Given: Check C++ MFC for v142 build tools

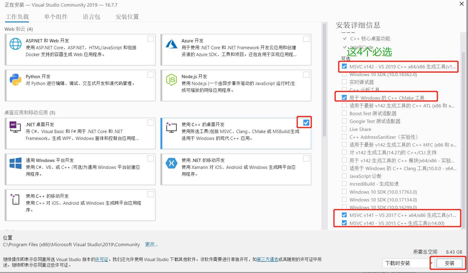Looking at the screenshot, I should 344,145.
